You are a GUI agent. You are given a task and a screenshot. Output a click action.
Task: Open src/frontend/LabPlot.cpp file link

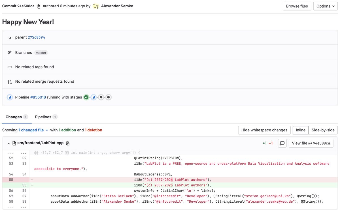pyautogui.click(x=41, y=143)
